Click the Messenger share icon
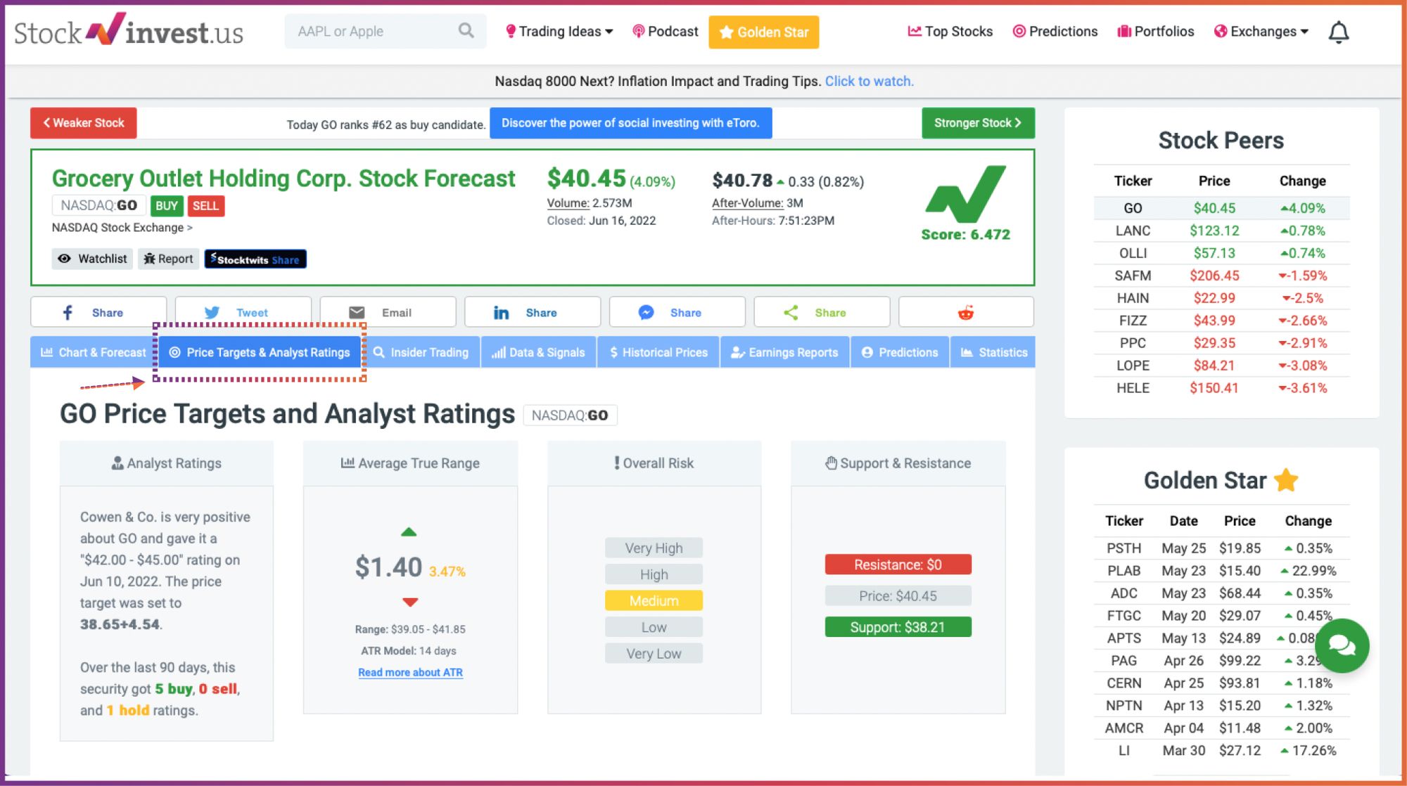Screen dimensions: 1407x786 646,312
